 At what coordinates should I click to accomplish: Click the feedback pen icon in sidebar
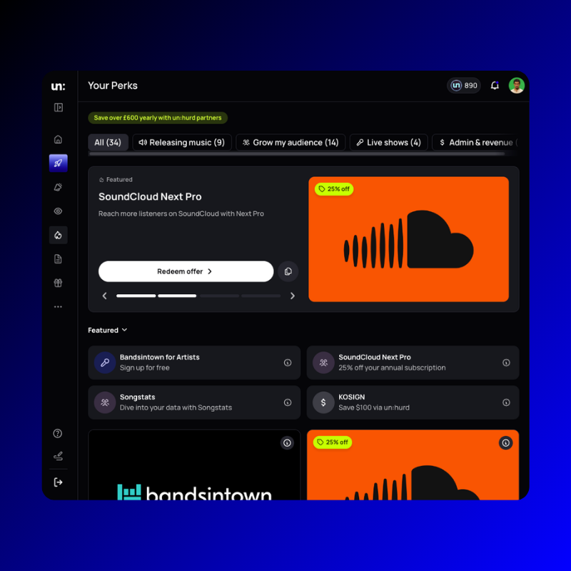[x=59, y=456]
